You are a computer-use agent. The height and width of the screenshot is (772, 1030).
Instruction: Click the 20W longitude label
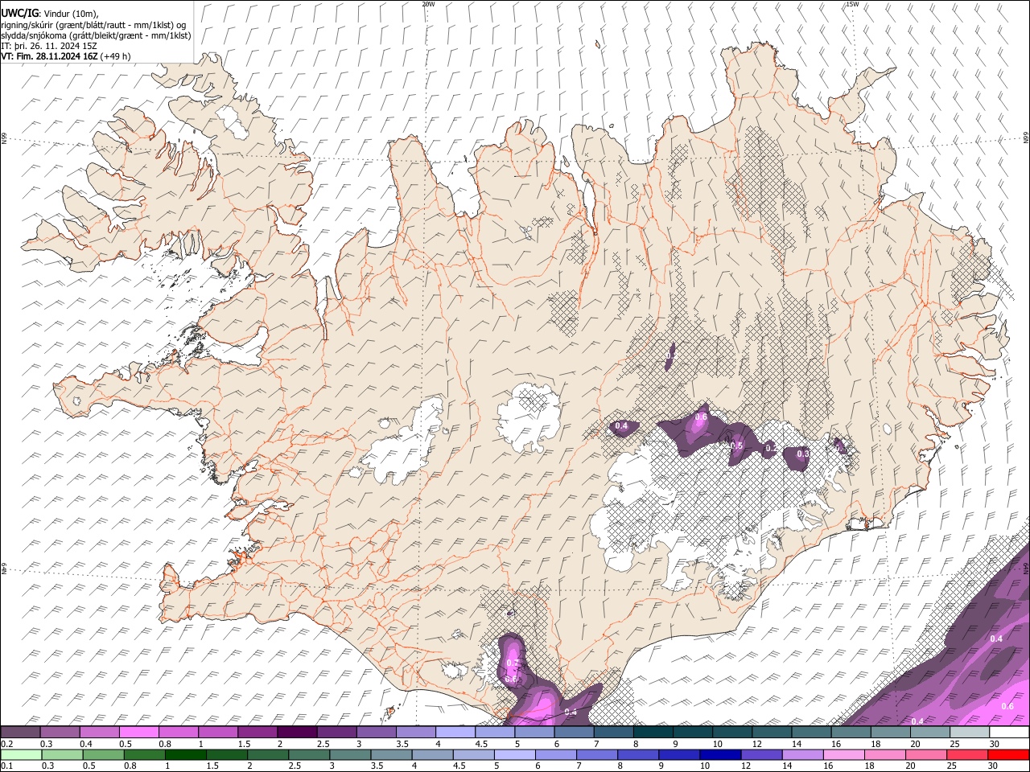coord(428,4)
